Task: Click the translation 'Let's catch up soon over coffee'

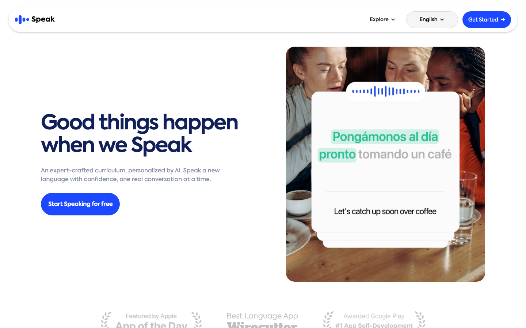Action: (385, 211)
